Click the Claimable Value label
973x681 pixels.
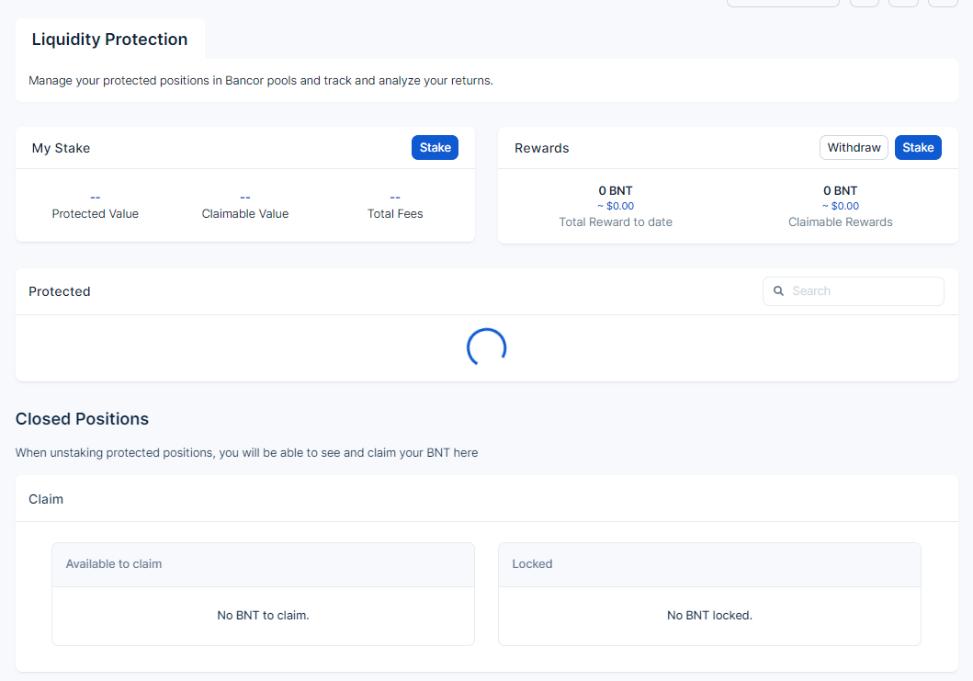pyautogui.click(x=245, y=213)
